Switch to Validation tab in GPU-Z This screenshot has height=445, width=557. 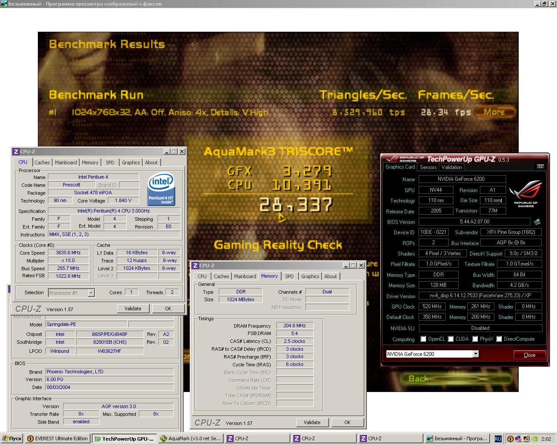point(451,167)
